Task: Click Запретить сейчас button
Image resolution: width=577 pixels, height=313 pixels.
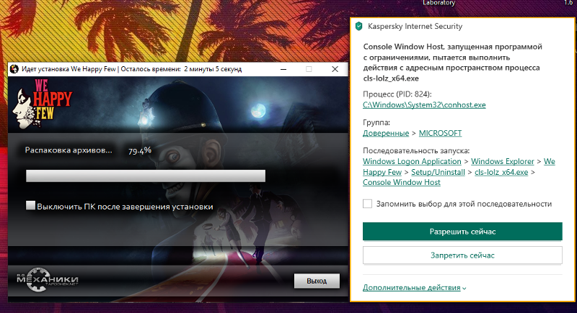Action: click(462, 255)
